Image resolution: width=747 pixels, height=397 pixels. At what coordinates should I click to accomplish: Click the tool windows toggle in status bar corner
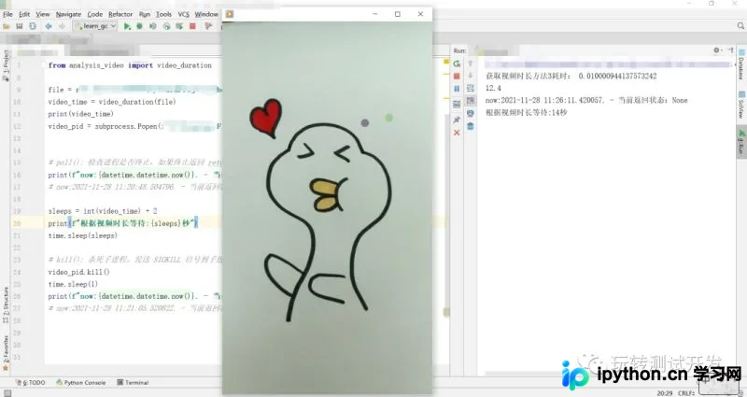pos(7,393)
